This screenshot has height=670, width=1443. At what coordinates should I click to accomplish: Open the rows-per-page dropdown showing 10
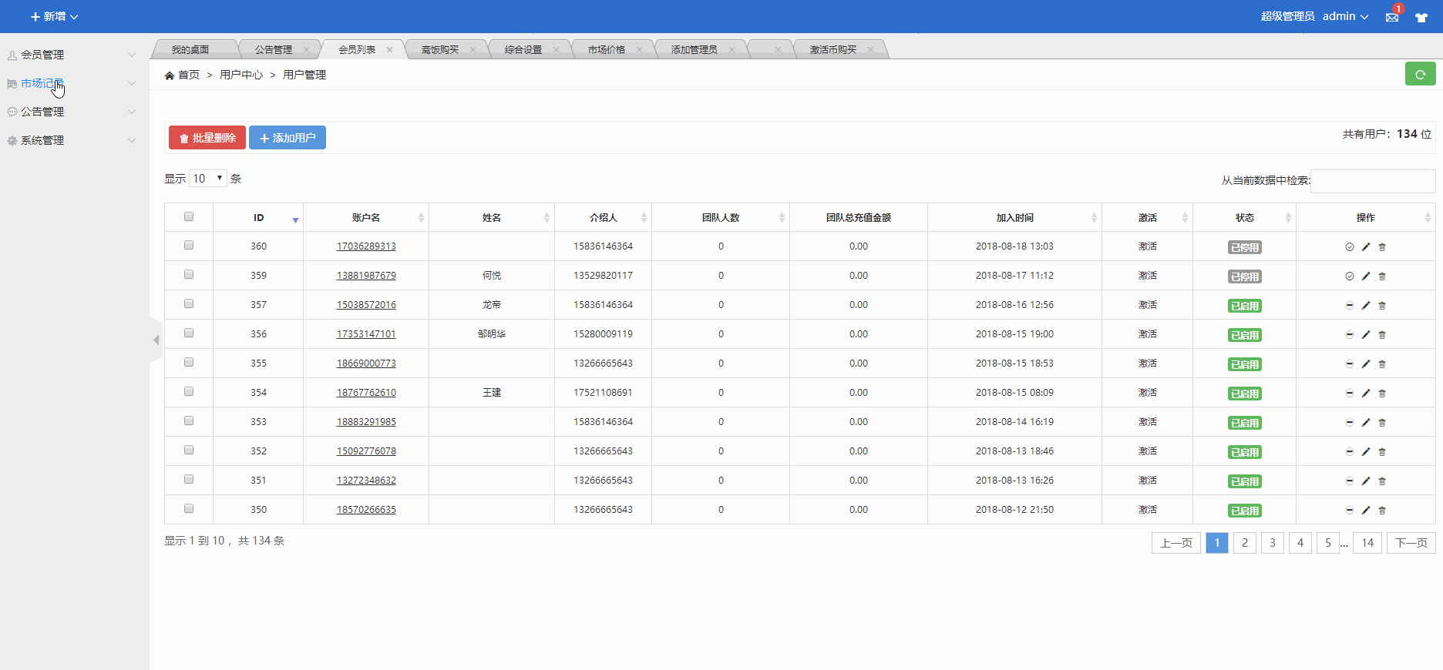point(208,179)
